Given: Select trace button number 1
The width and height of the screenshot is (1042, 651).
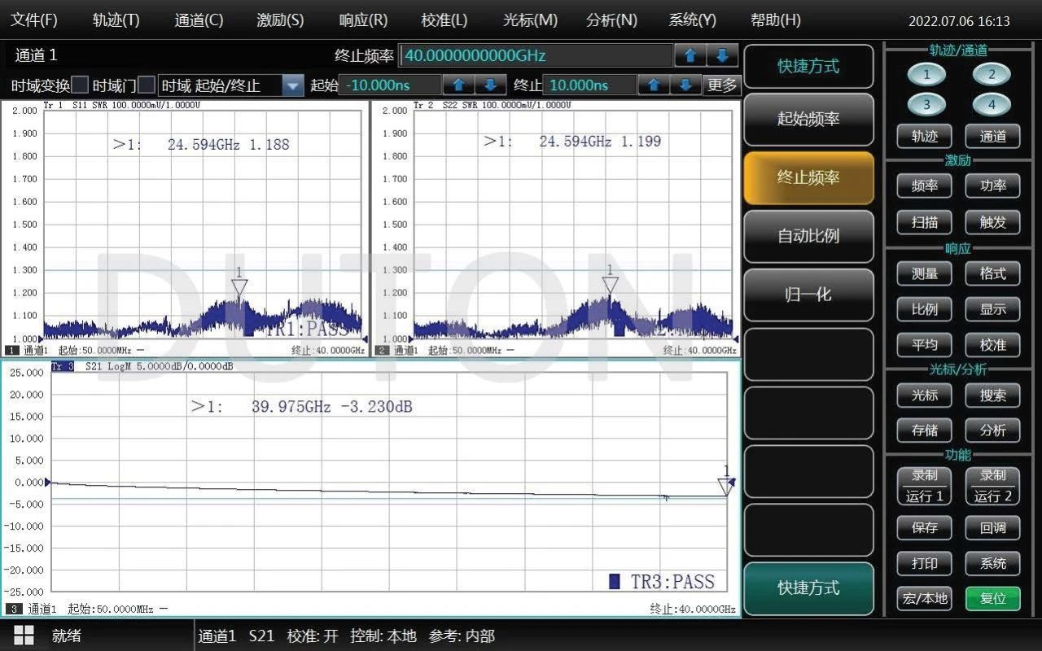Looking at the screenshot, I should coord(926,76).
